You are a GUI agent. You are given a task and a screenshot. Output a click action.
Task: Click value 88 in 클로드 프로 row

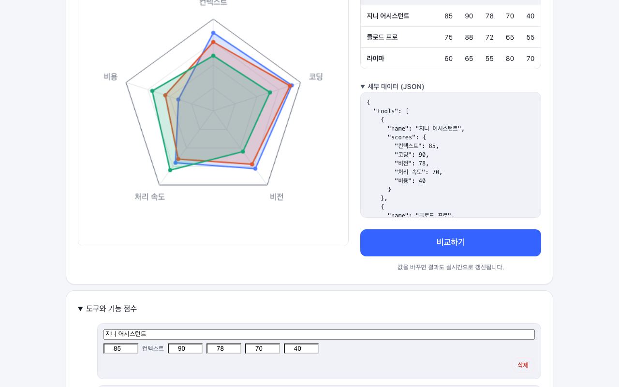click(469, 37)
